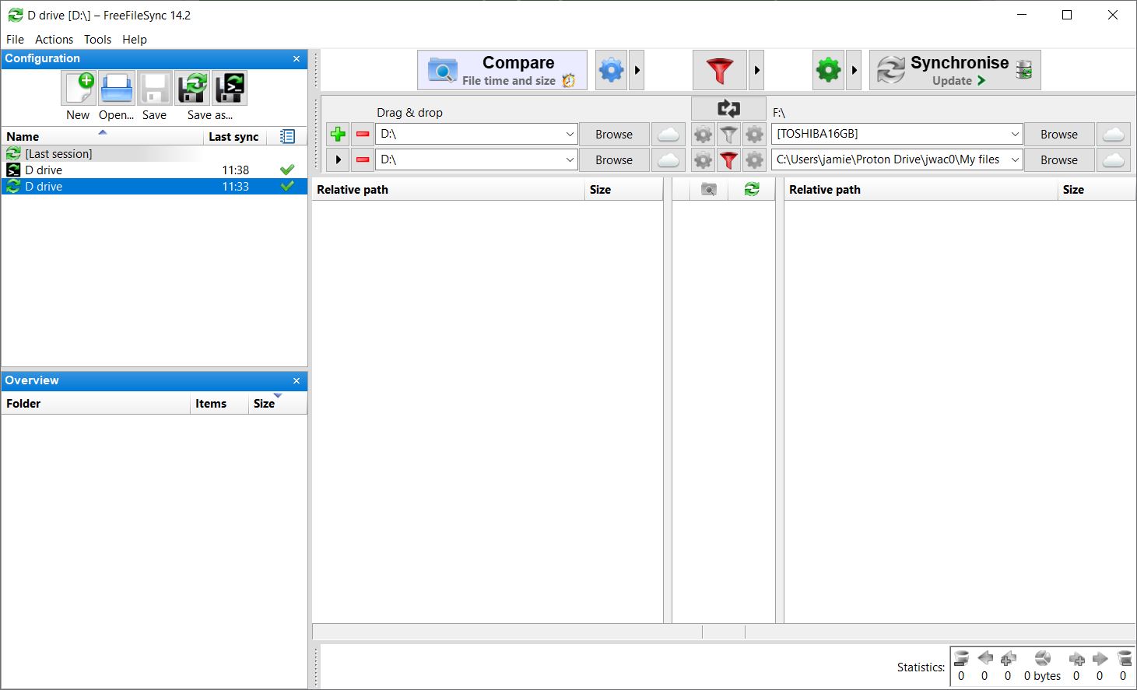Close the Overview panel
Viewport: 1137px width, 690px height.
[x=297, y=381]
